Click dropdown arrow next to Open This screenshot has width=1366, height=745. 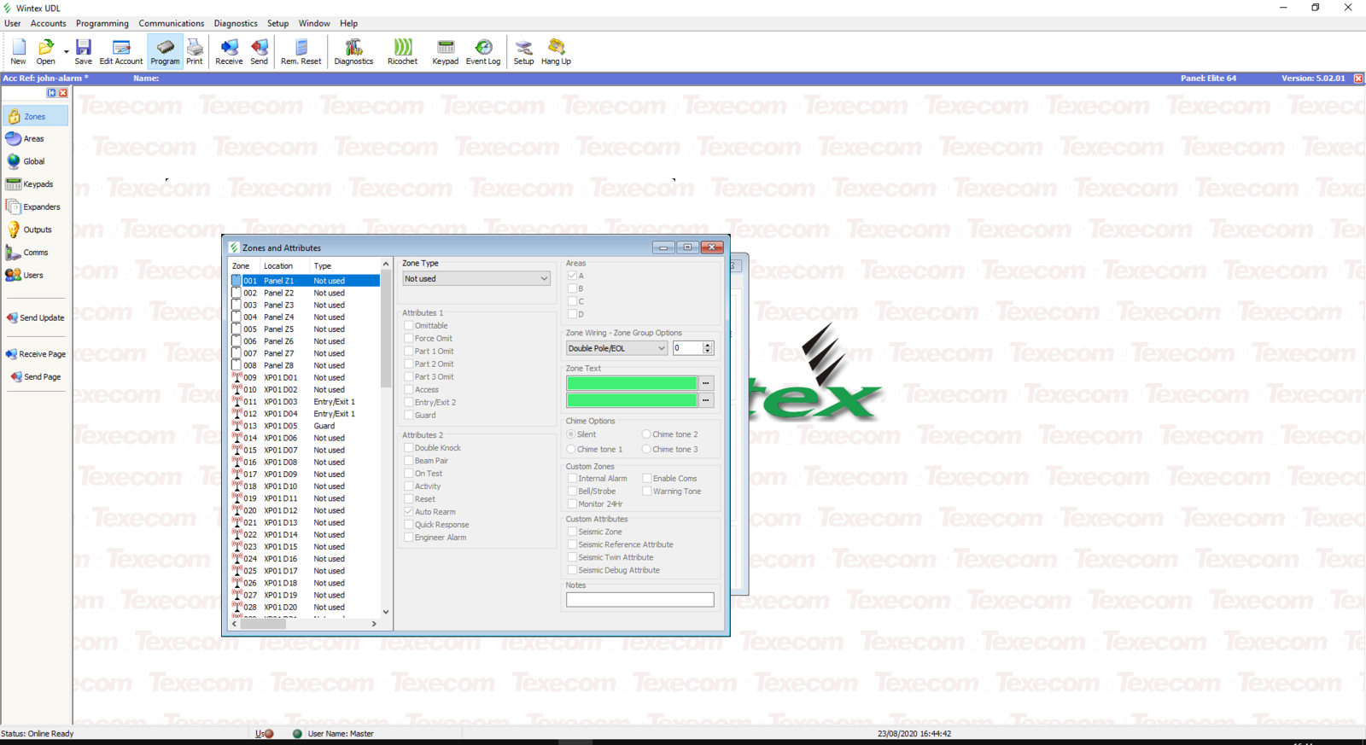tap(67, 51)
